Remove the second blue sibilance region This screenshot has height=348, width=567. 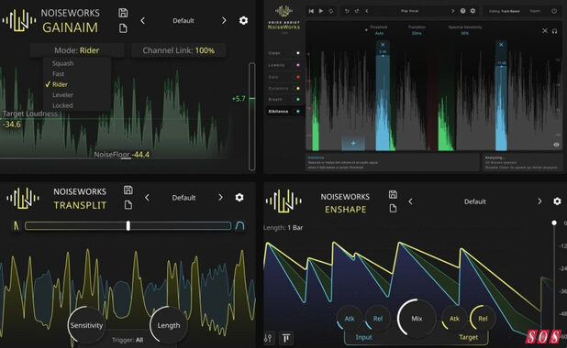coord(501,45)
